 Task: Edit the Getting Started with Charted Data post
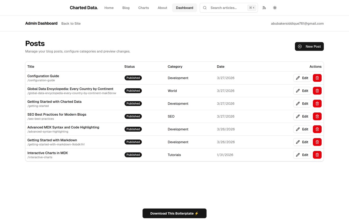pyautogui.click(x=302, y=103)
